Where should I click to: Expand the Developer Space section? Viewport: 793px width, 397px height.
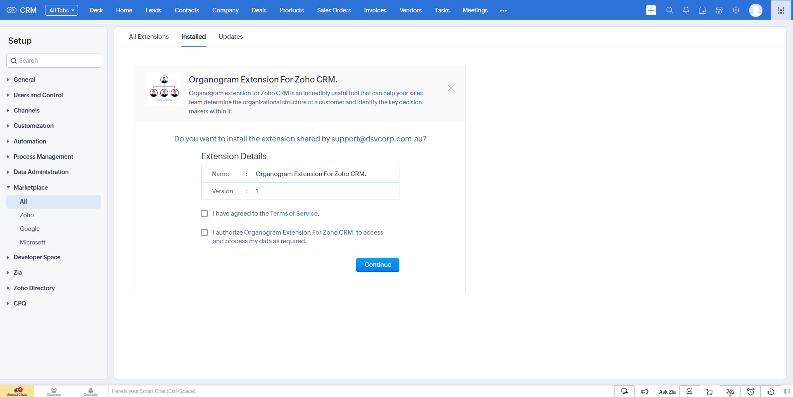pyautogui.click(x=37, y=257)
